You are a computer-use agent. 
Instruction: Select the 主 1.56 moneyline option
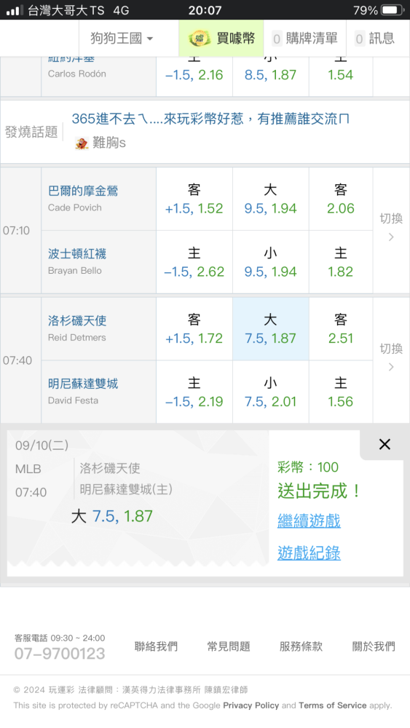coord(340,392)
